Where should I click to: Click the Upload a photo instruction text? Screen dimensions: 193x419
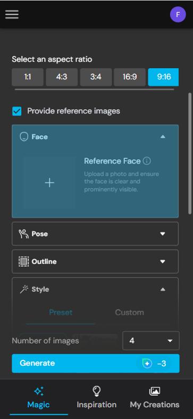(x=121, y=182)
